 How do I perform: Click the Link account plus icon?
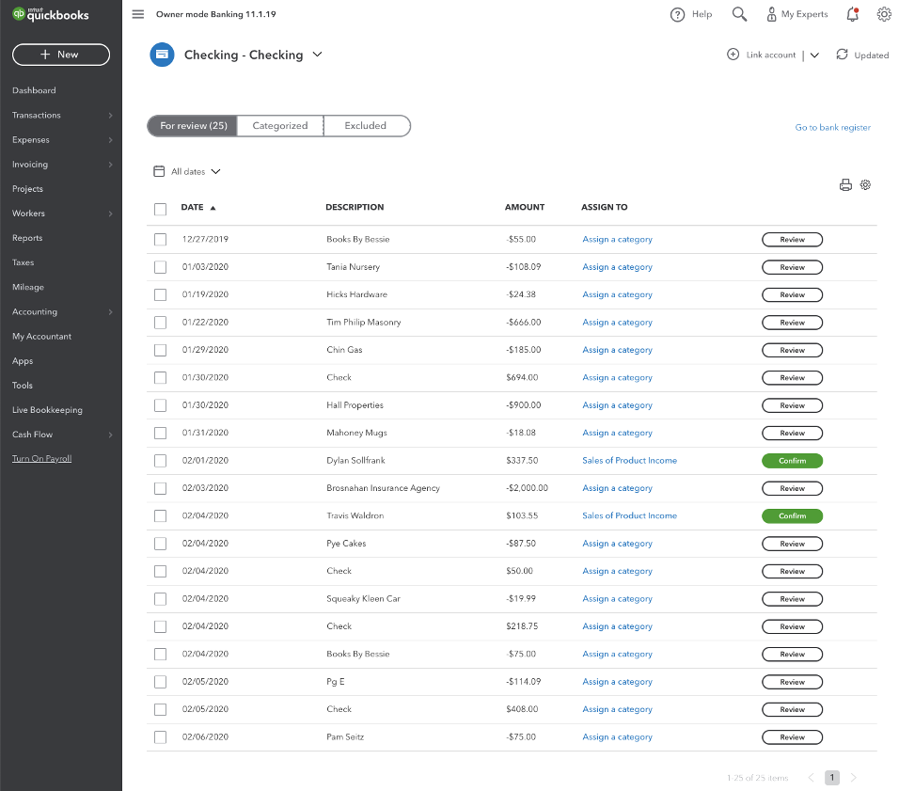point(733,55)
